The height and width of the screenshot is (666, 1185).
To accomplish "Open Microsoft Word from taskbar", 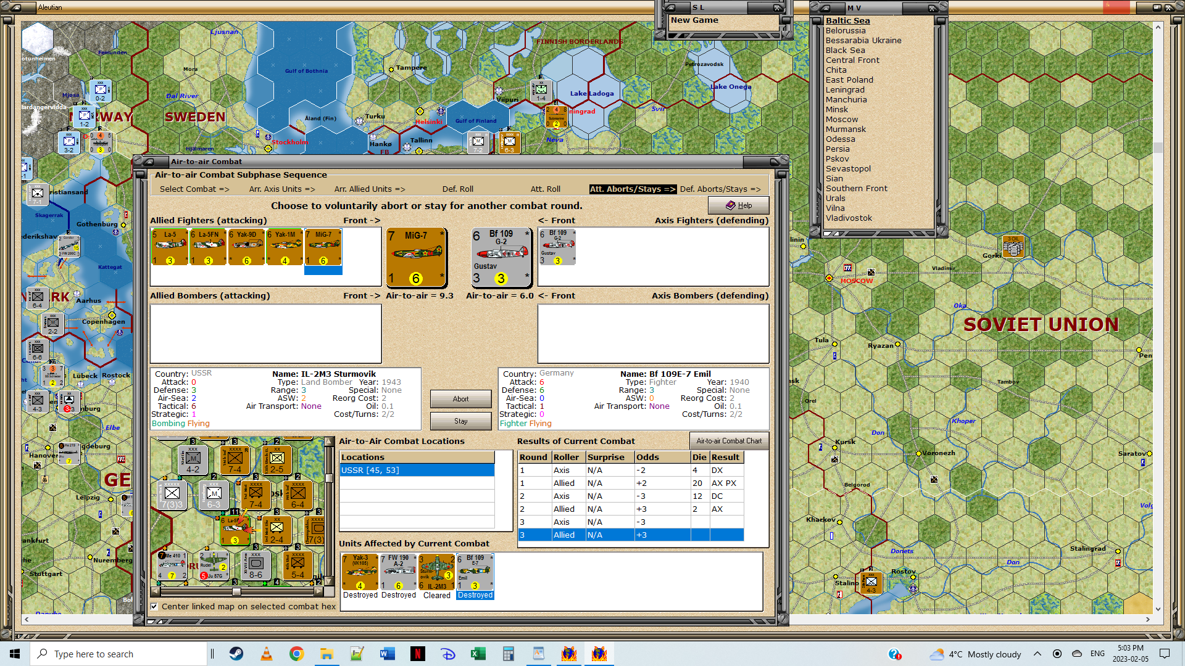I will coord(388,654).
